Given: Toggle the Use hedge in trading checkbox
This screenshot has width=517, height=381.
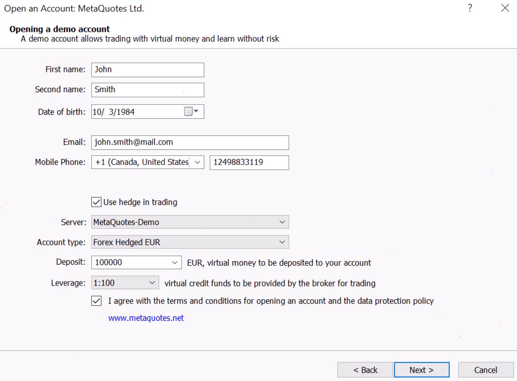Looking at the screenshot, I should (97, 202).
